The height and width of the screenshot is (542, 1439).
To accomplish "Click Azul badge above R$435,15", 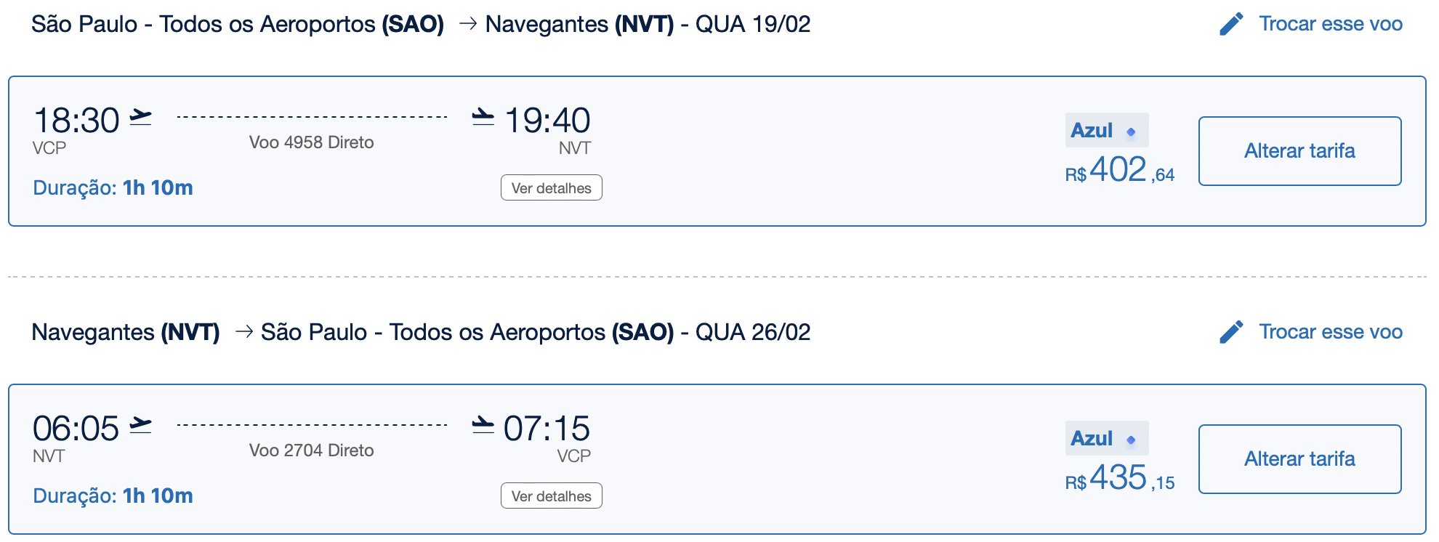I will (1107, 439).
